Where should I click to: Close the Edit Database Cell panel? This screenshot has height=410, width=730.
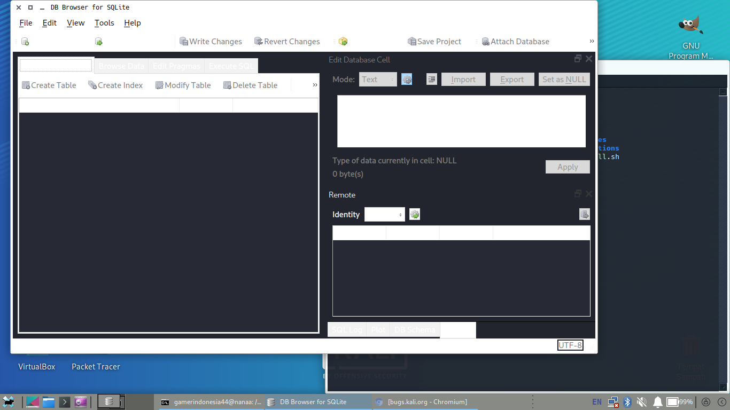tap(589, 59)
